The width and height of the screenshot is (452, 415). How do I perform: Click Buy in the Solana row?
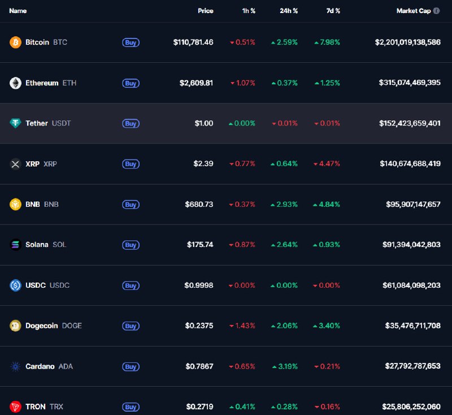131,245
